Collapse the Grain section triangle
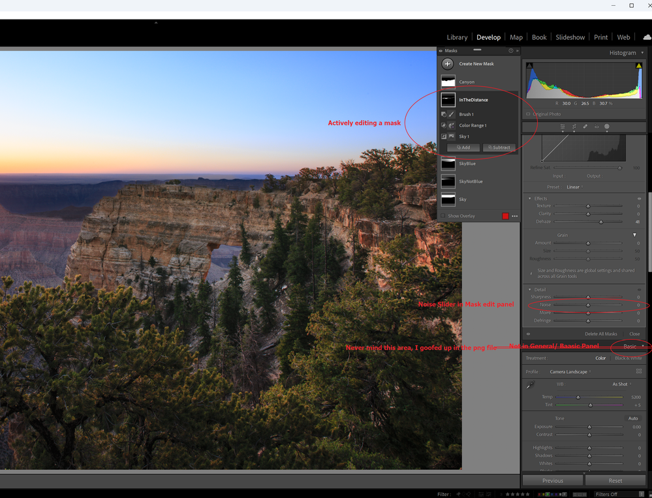This screenshot has width=652, height=498. pos(634,235)
